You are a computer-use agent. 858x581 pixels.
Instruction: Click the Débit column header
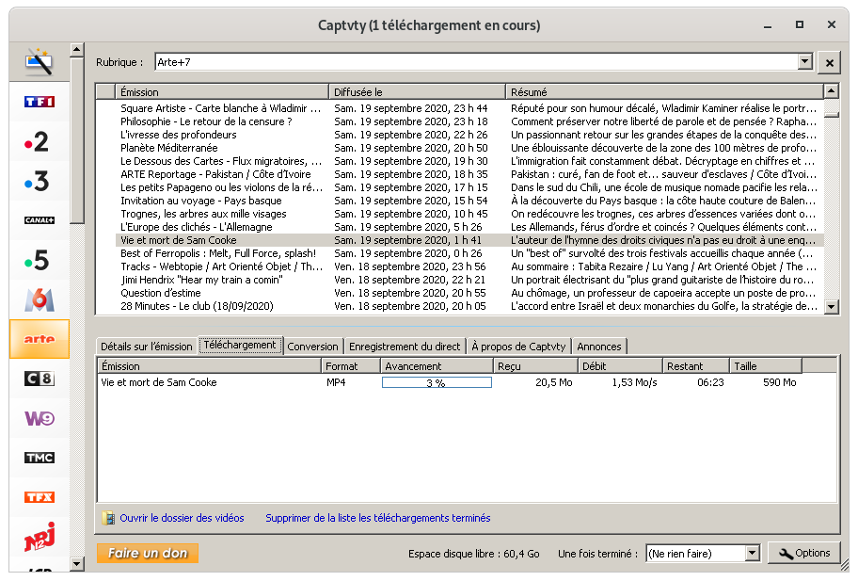620,365
